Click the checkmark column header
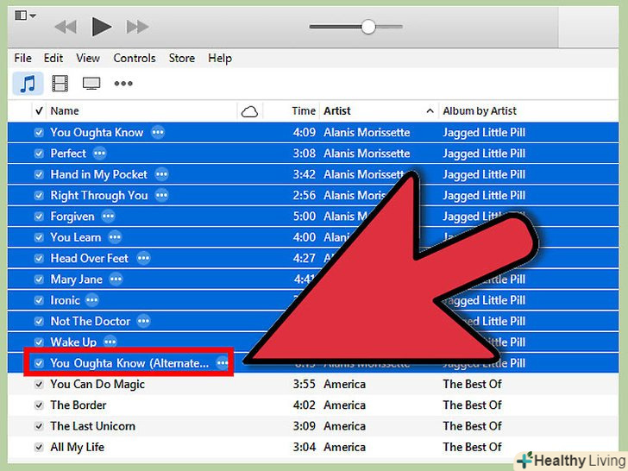The height and width of the screenshot is (471, 628). [39, 111]
